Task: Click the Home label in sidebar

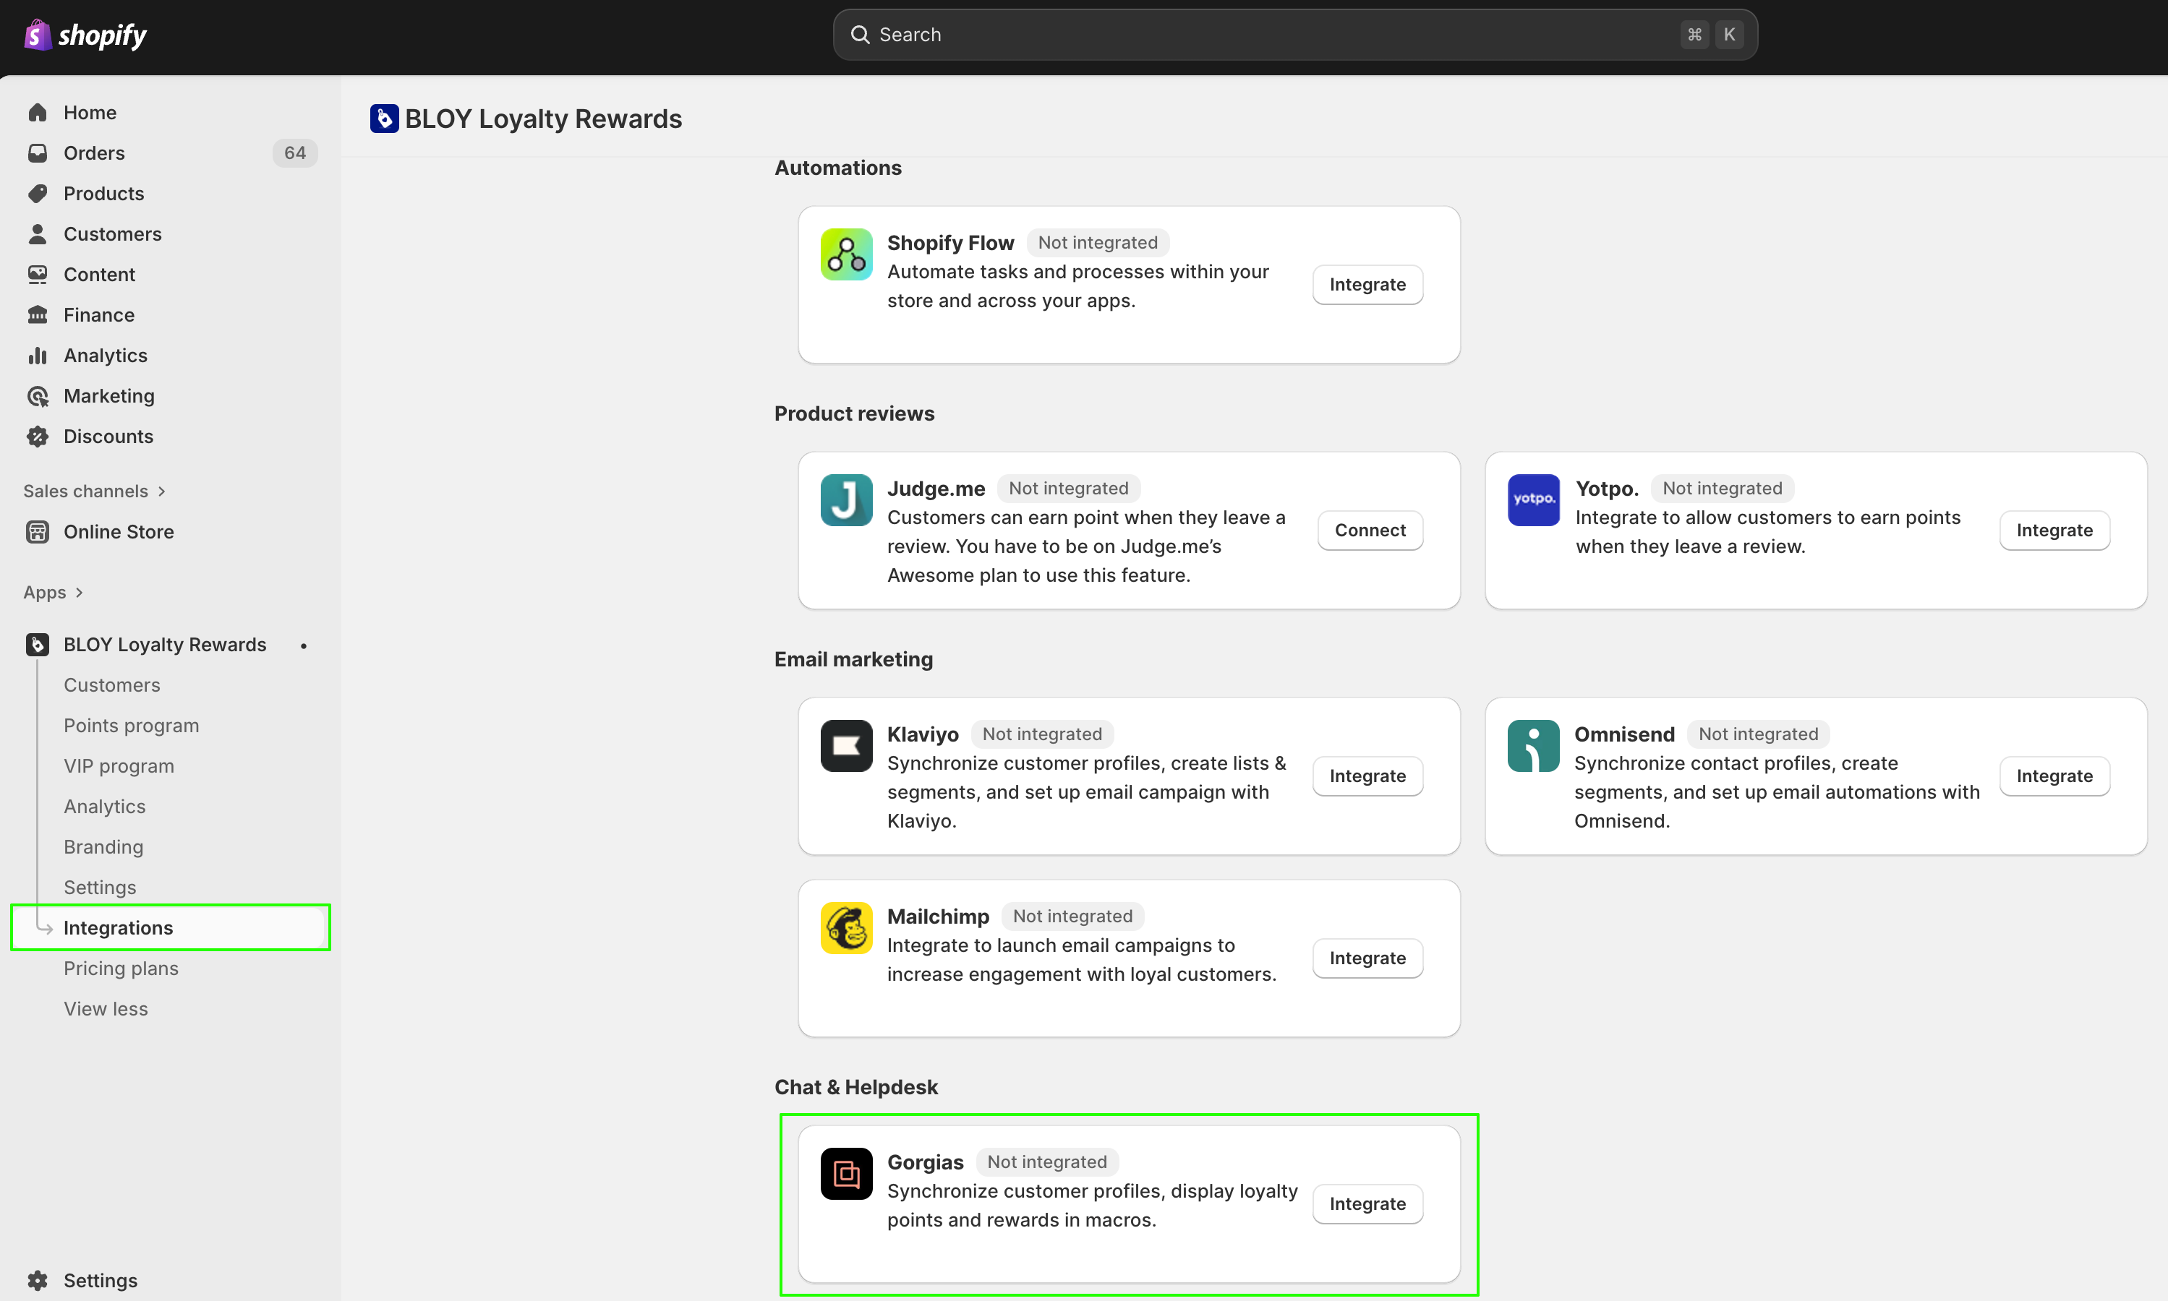Action: (90, 112)
